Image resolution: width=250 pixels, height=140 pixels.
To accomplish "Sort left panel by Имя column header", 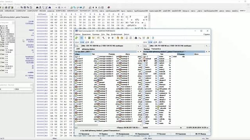I will click(x=83, y=54).
